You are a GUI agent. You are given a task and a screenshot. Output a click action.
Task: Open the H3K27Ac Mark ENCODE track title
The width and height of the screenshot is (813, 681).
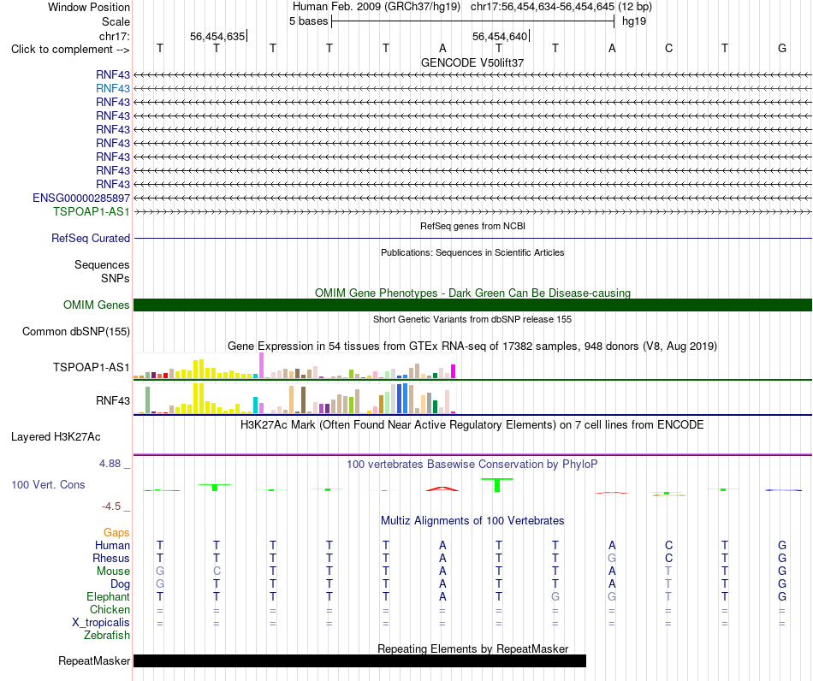point(472,425)
